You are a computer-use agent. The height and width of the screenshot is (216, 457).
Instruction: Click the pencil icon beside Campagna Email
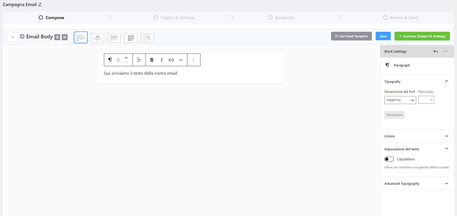pos(40,4)
